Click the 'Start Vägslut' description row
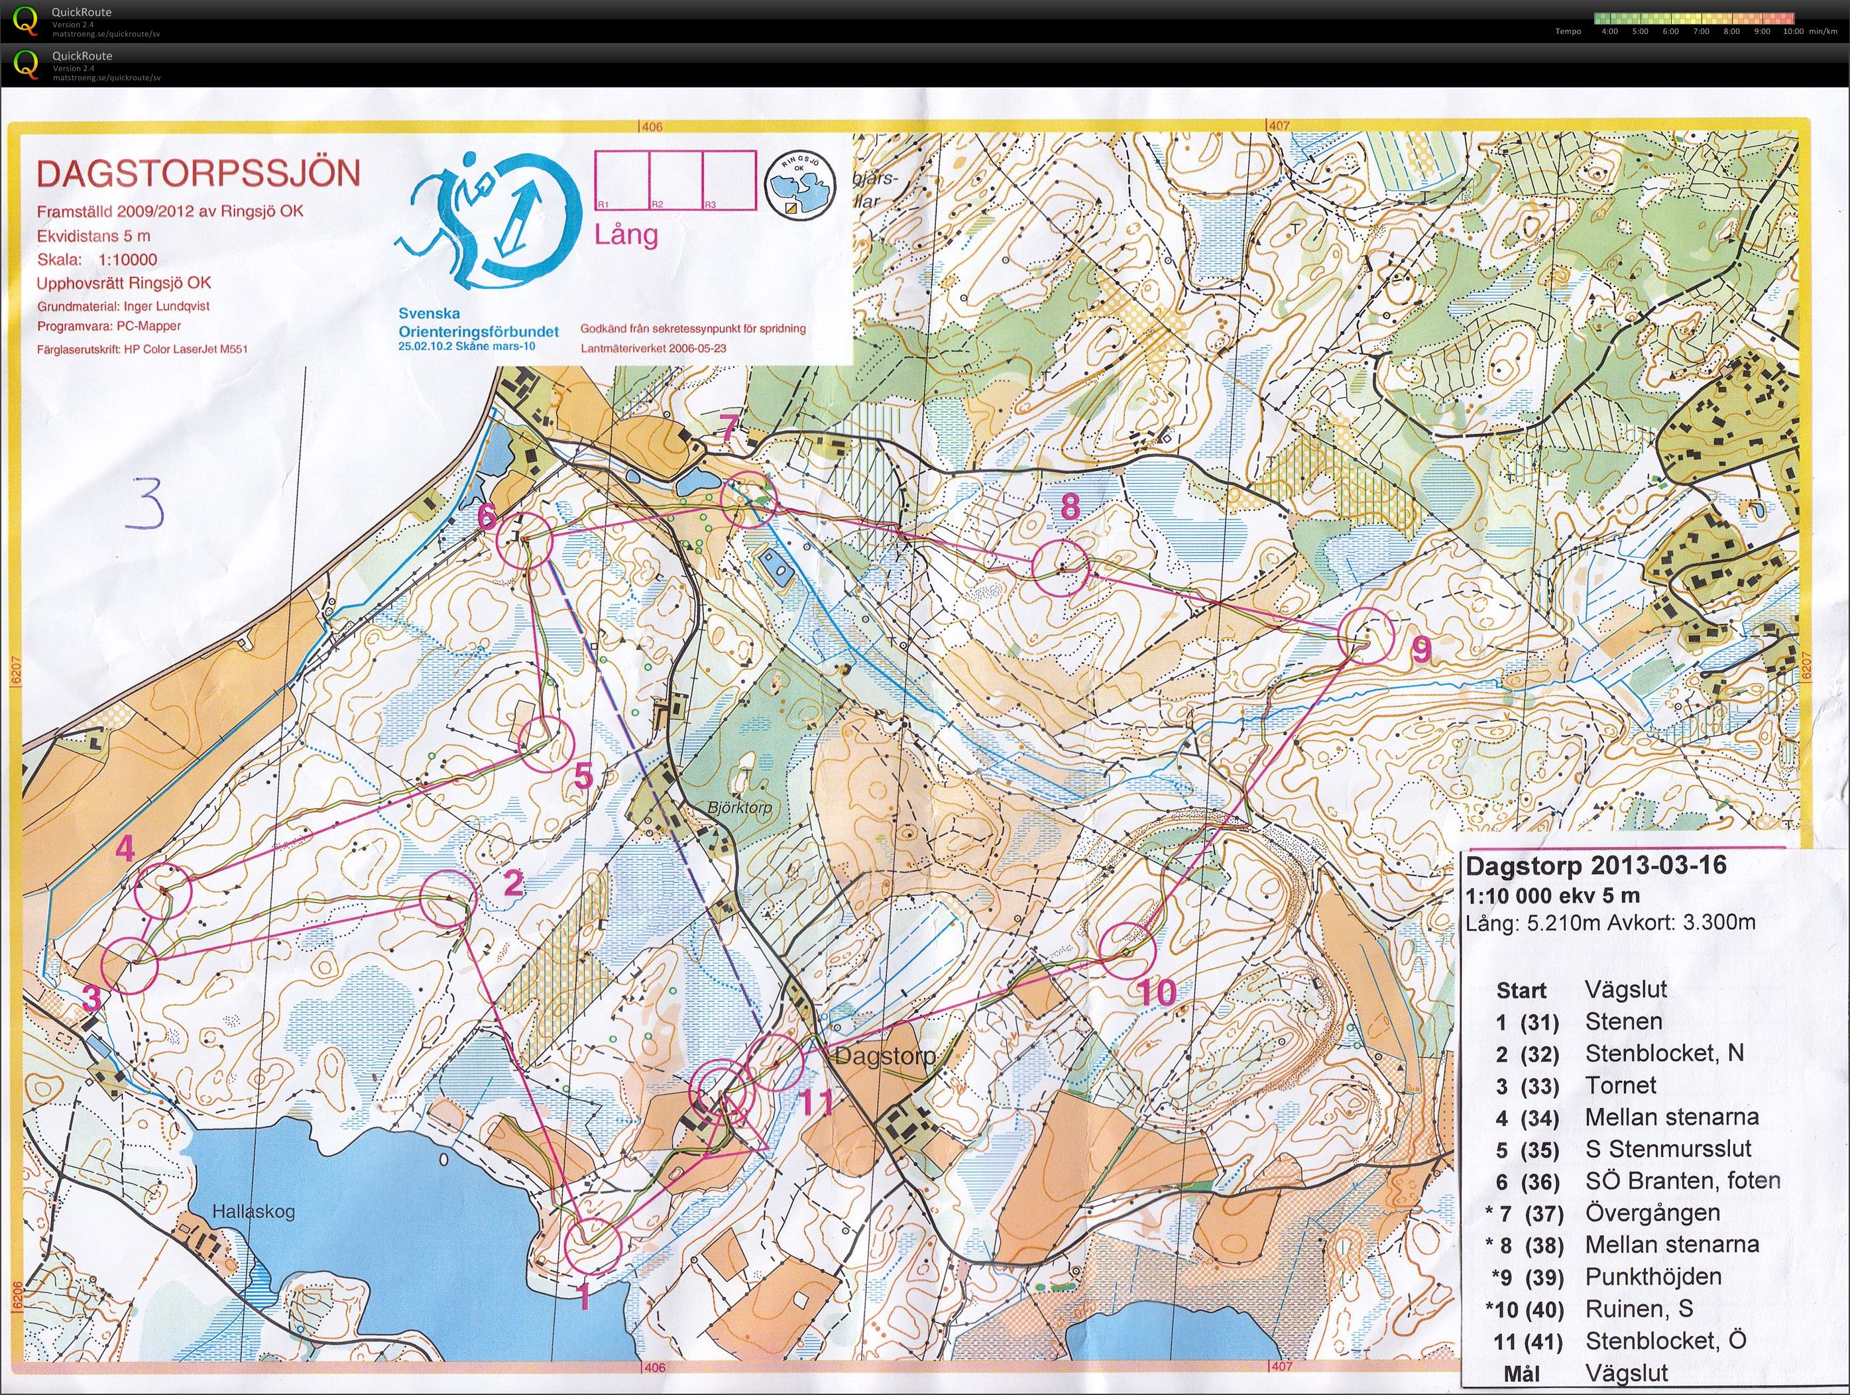The width and height of the screenshot is (1850, 1395). click(x=1582, y=990)
